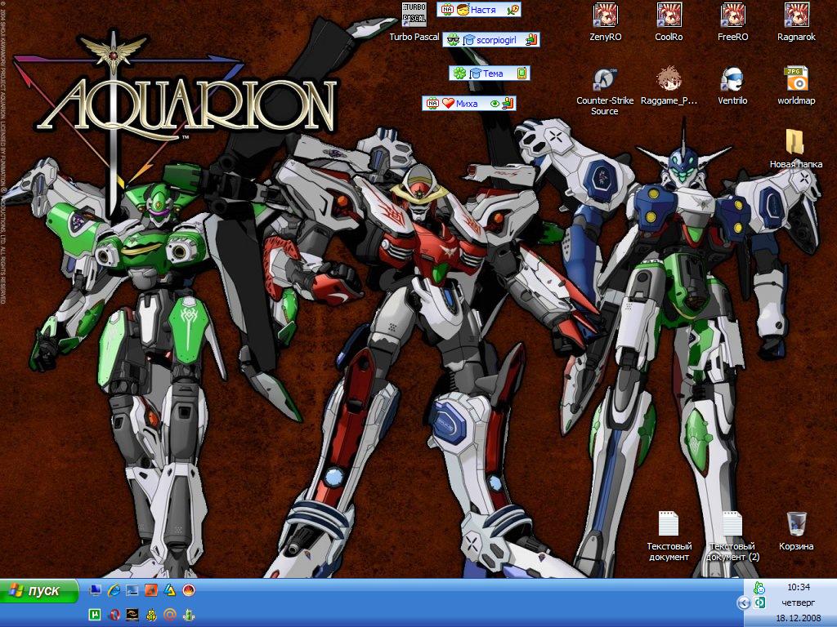Click the graduation cap icon on Тема contact

475,73
